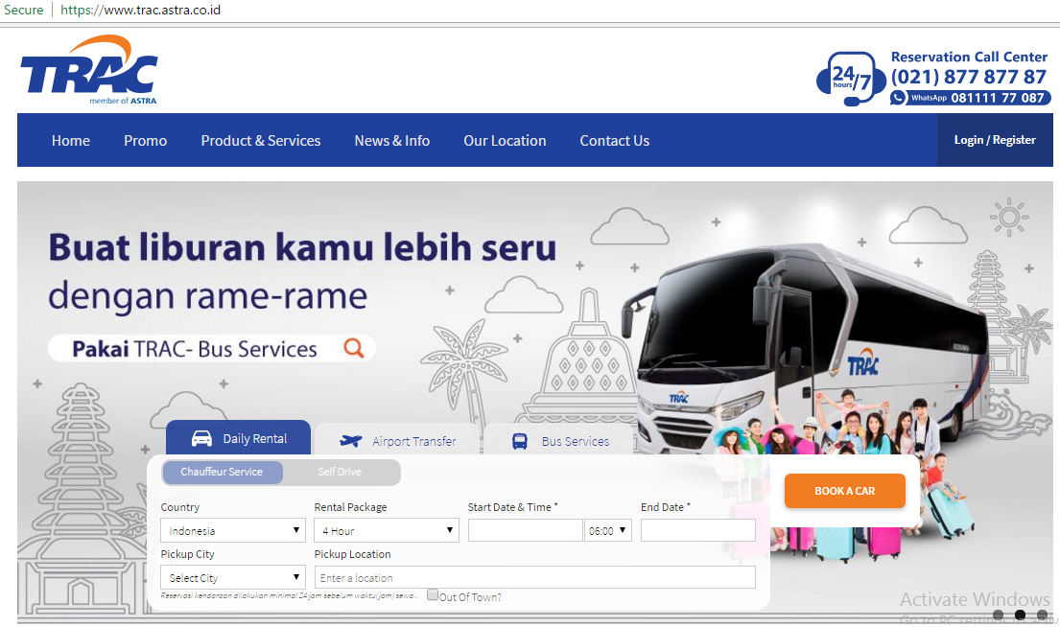
Task: Select the Chauffeur Service option
Action: (x=223, y=472)
